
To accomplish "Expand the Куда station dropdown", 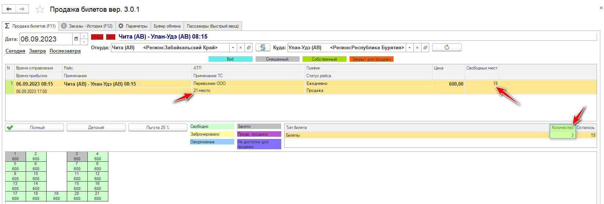I will (x=409, y=47).
